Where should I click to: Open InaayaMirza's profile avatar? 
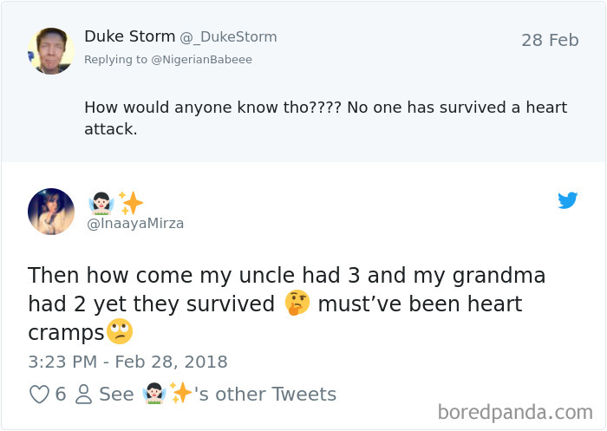pos(51,212)
